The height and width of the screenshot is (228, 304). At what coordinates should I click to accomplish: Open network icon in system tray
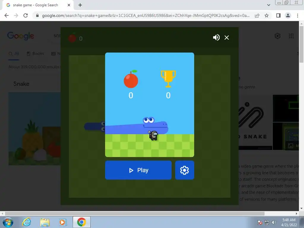[267, 222]
